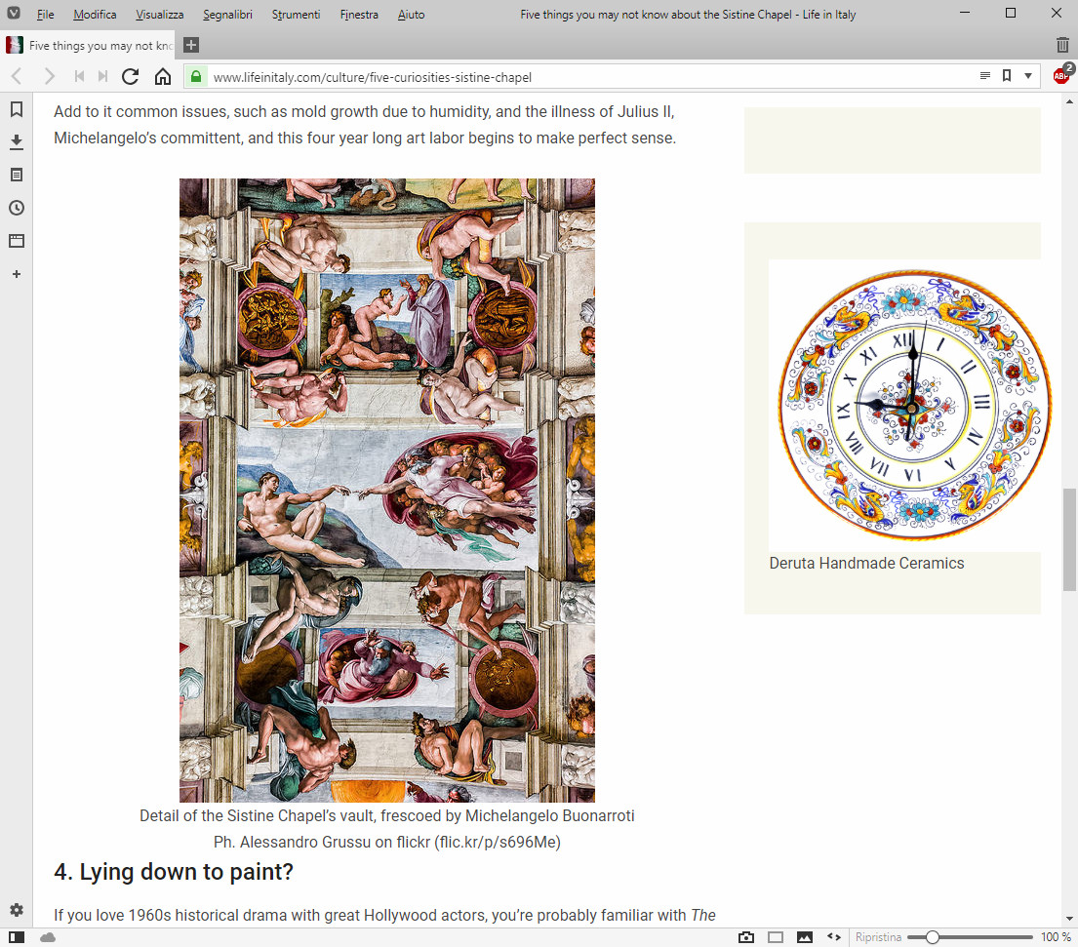Open tab tiling options in status bar

coord(776,937)
